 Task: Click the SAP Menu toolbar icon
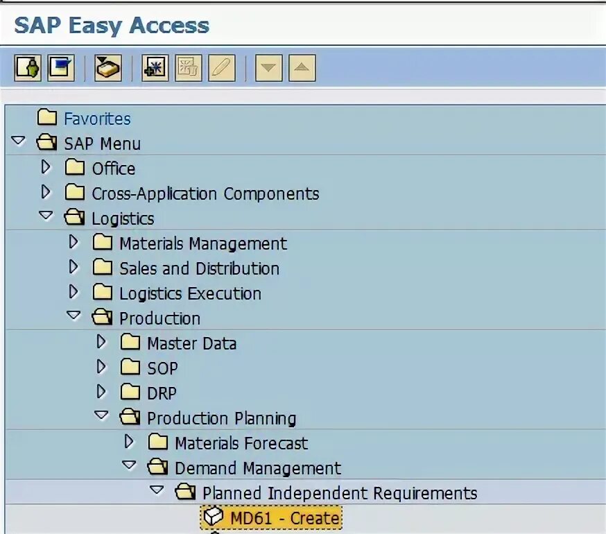pos(61,68)
